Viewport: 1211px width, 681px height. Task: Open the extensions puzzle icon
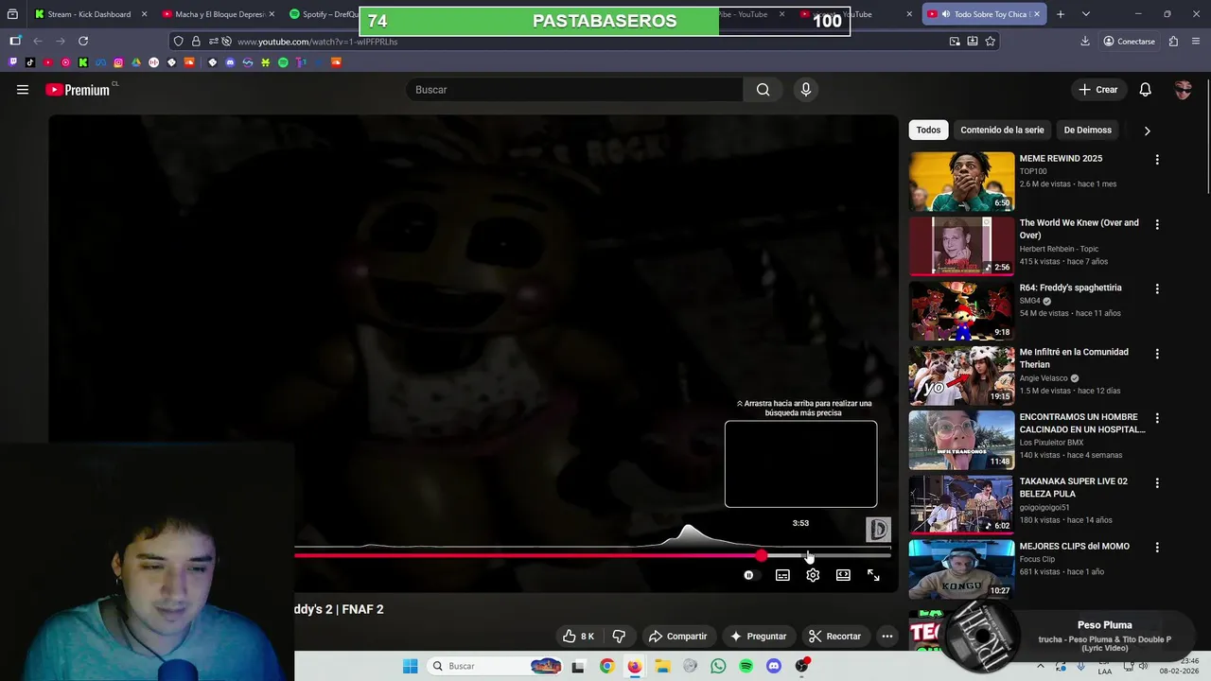[1173, 41]
